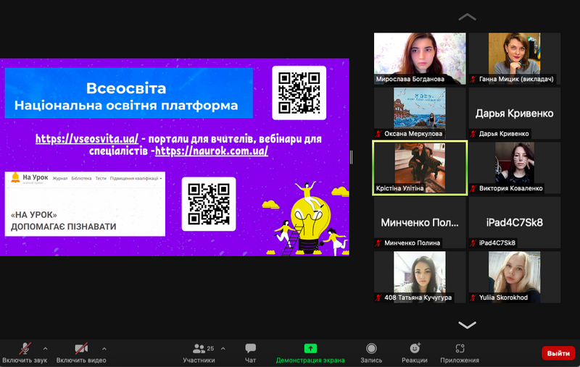Click the На Урок website screenshot

point(85,204)
